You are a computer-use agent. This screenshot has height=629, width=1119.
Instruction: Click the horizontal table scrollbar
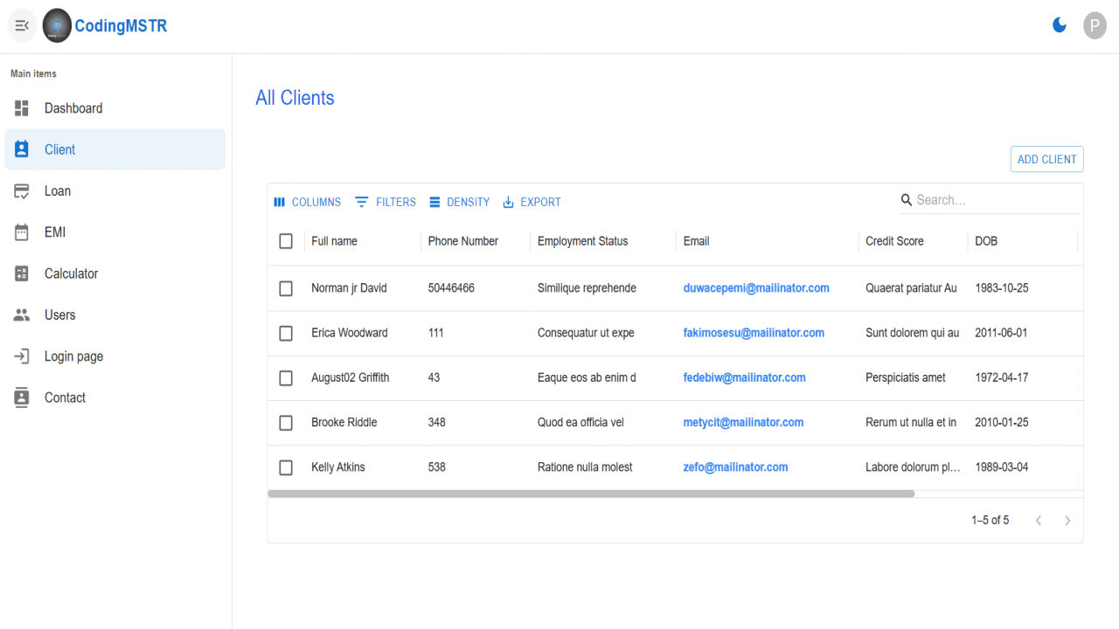click(591, 494)
